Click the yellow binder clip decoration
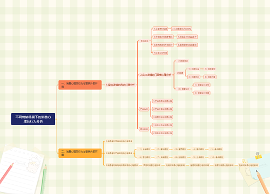270x194 pixels. coord(258,156)
